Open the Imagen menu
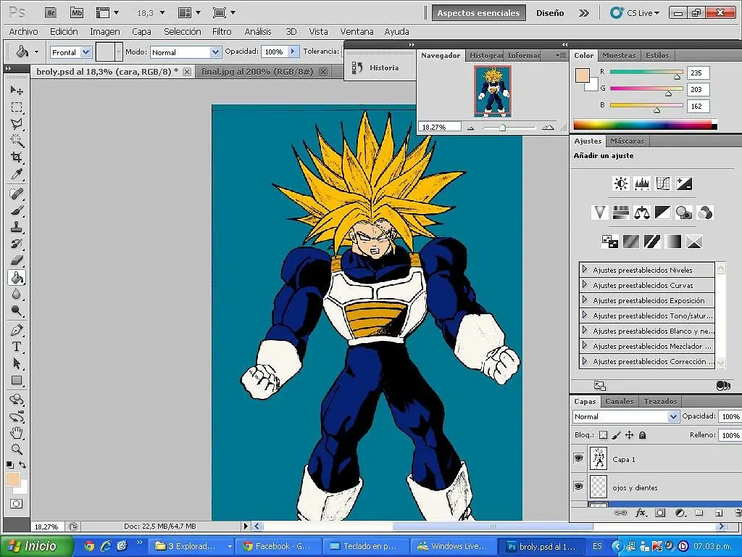The image size is (742, 557). (x=104, y=31)
